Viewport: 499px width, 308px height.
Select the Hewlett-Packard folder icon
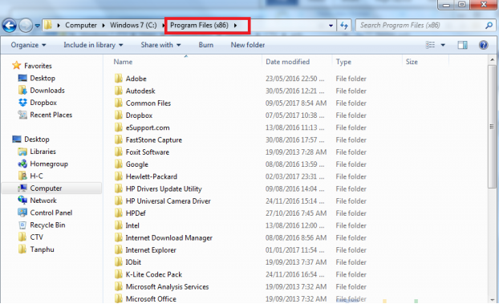click(x=119, y=176)
